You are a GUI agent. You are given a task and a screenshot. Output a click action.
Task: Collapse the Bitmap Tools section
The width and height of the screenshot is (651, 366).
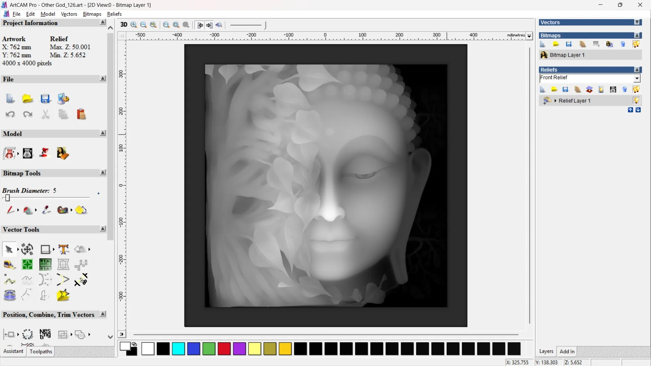tap(103, 172)
